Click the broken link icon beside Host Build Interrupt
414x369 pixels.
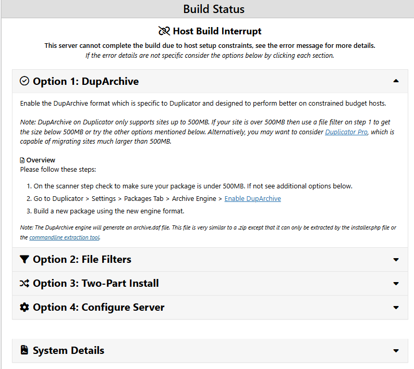tap(164, 31)
